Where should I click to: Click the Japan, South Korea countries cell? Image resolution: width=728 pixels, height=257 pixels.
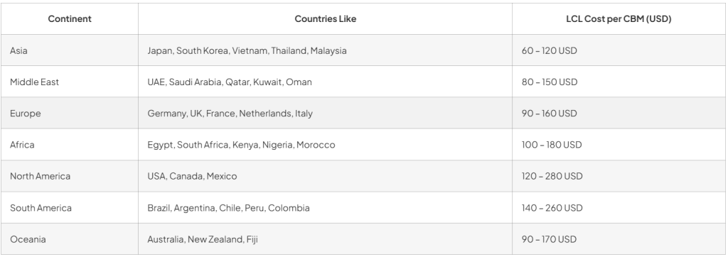(x=325, y=50)
